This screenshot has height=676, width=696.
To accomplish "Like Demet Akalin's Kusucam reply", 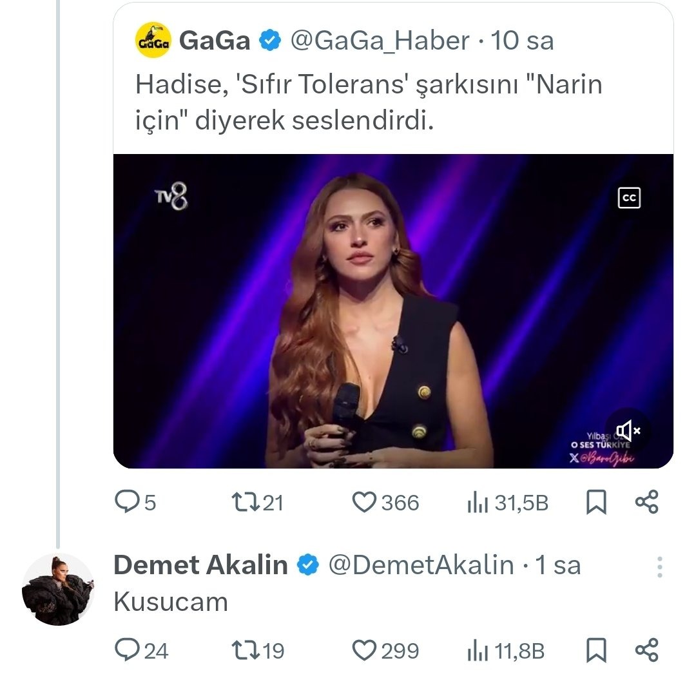I will (x=365, y=650).
